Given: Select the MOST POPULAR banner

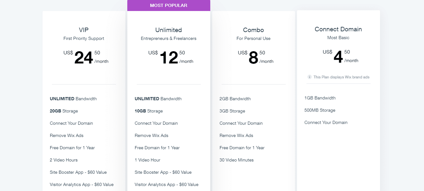Looking at the screenshot, I should click(168, 5).
